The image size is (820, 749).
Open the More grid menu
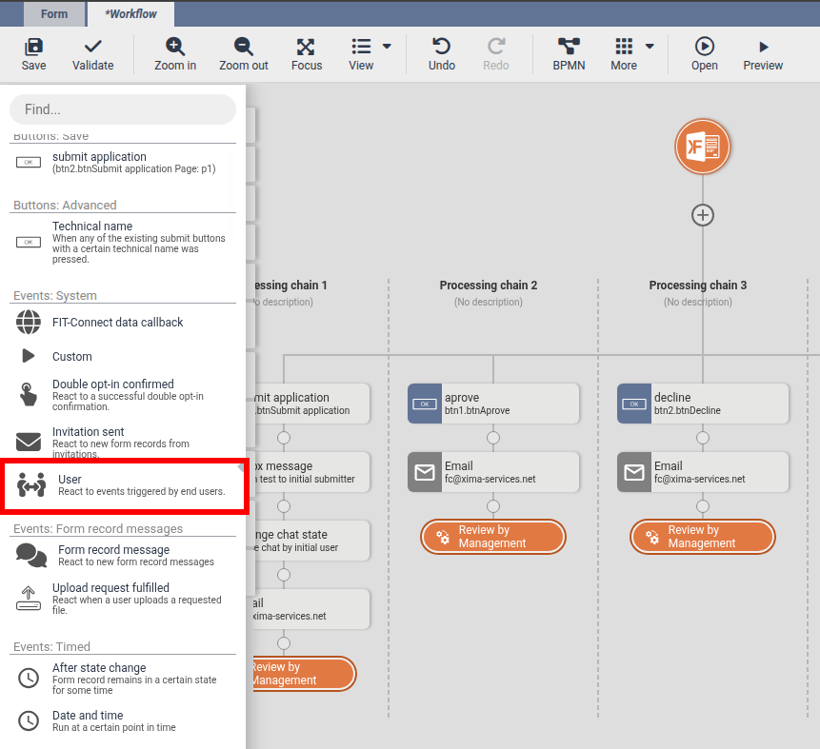pos(624,47)
